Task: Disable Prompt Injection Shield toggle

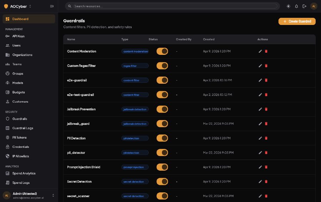Action: click(x=162, y=167)
